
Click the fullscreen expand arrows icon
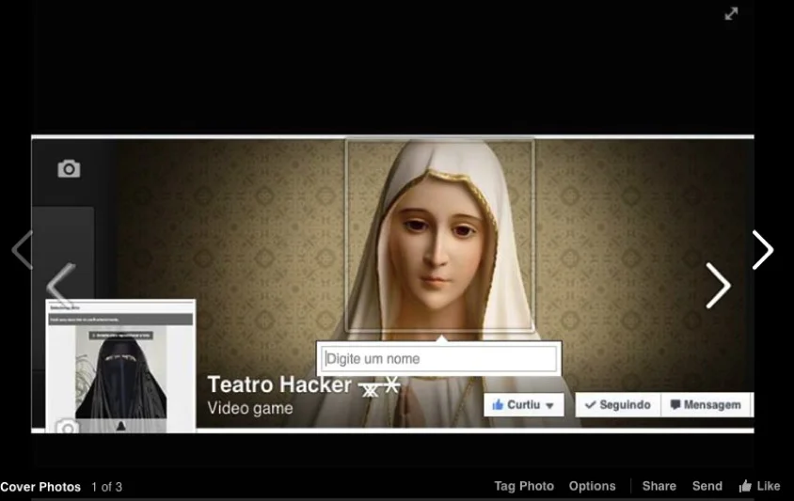tap(731, 14)
